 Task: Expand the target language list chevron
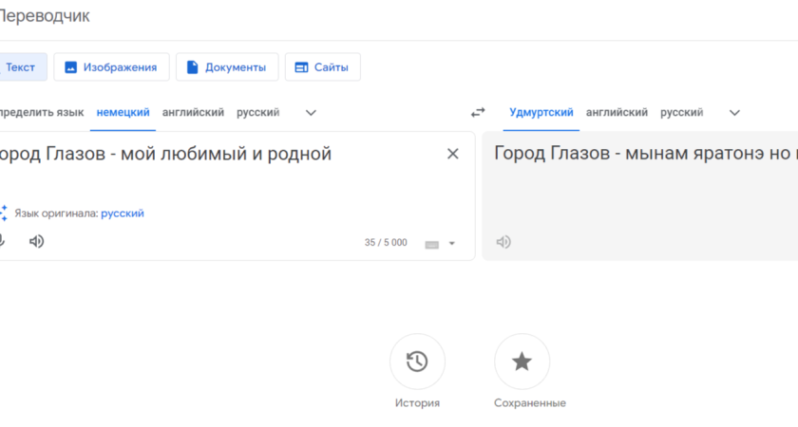[734, 113]
